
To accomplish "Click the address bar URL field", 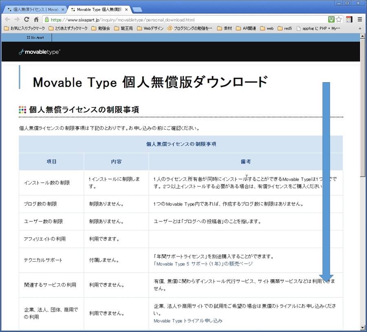I will coord(185,20).
